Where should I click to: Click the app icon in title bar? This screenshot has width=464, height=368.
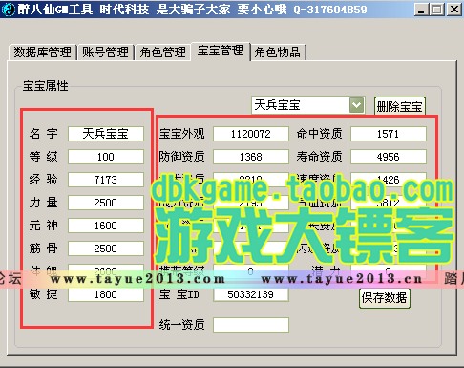tap(8, 10)
